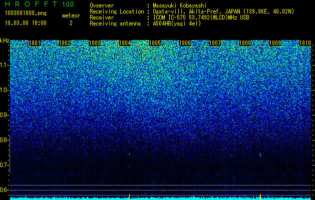This screenshot has width=315, height=200.
Task: Click the bright meteor echo near 1809
Action: pos(260,154)
